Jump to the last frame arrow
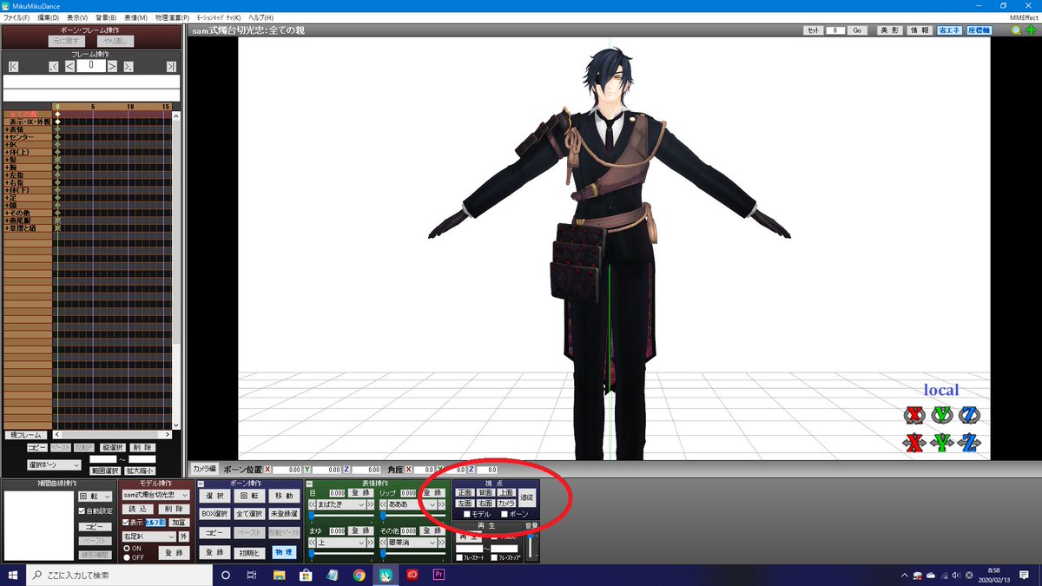 171,66
